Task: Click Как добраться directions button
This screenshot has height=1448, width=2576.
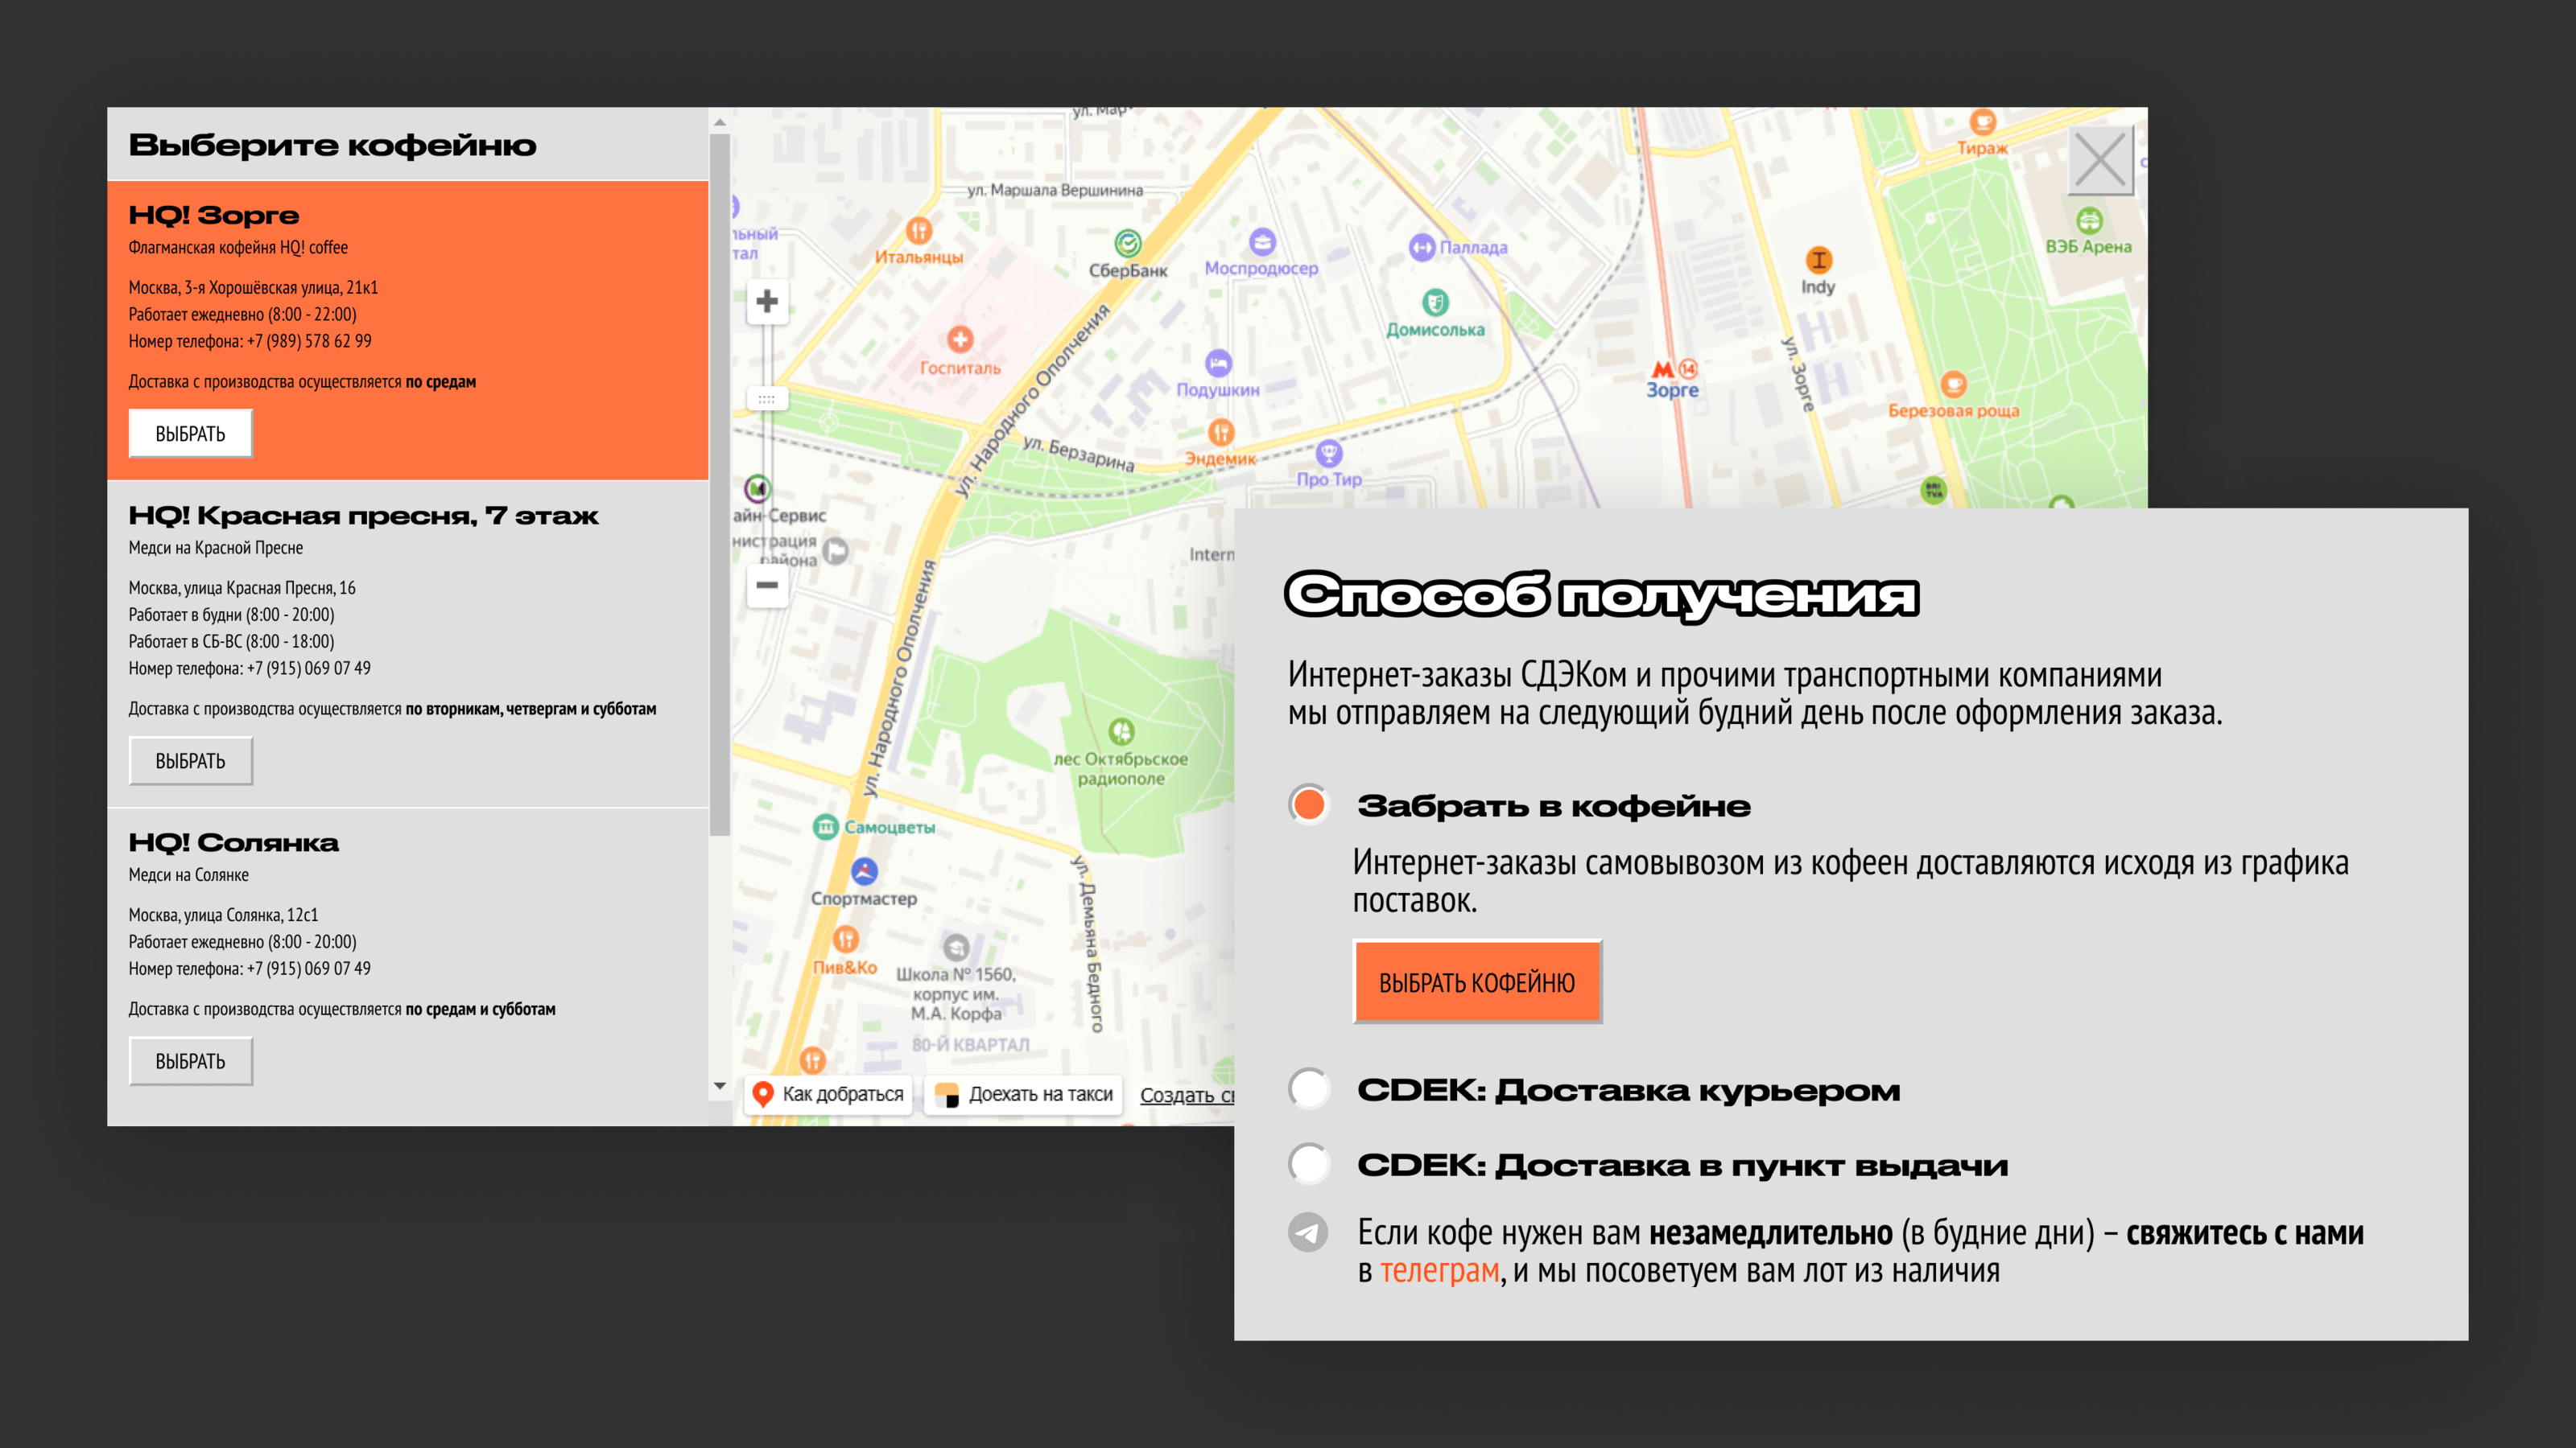Action: [x=828, y=1094]
